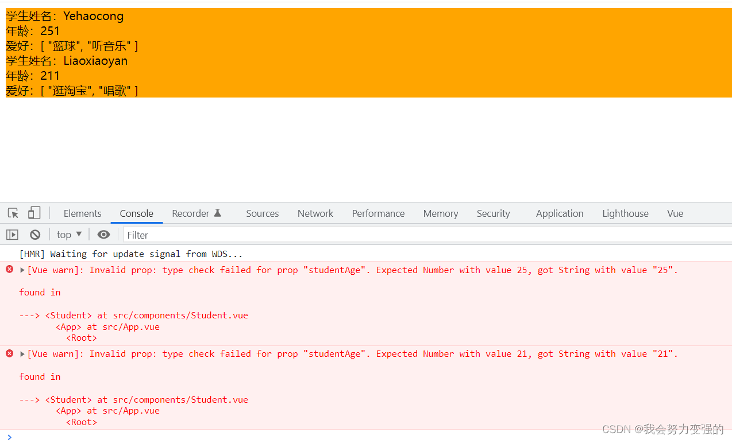Focus the console Filter input field
The image size is (732, 440).
[402, 235]
